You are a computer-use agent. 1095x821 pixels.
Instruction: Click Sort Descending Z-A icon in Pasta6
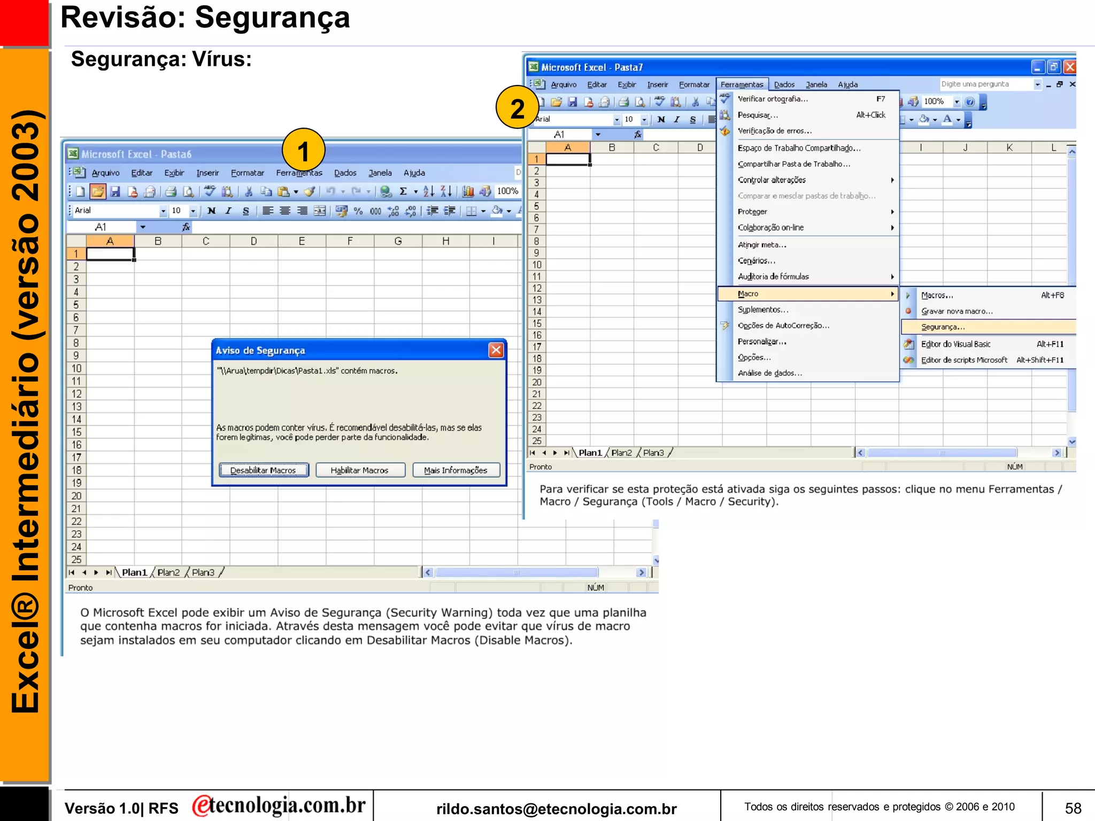(446, 191)
